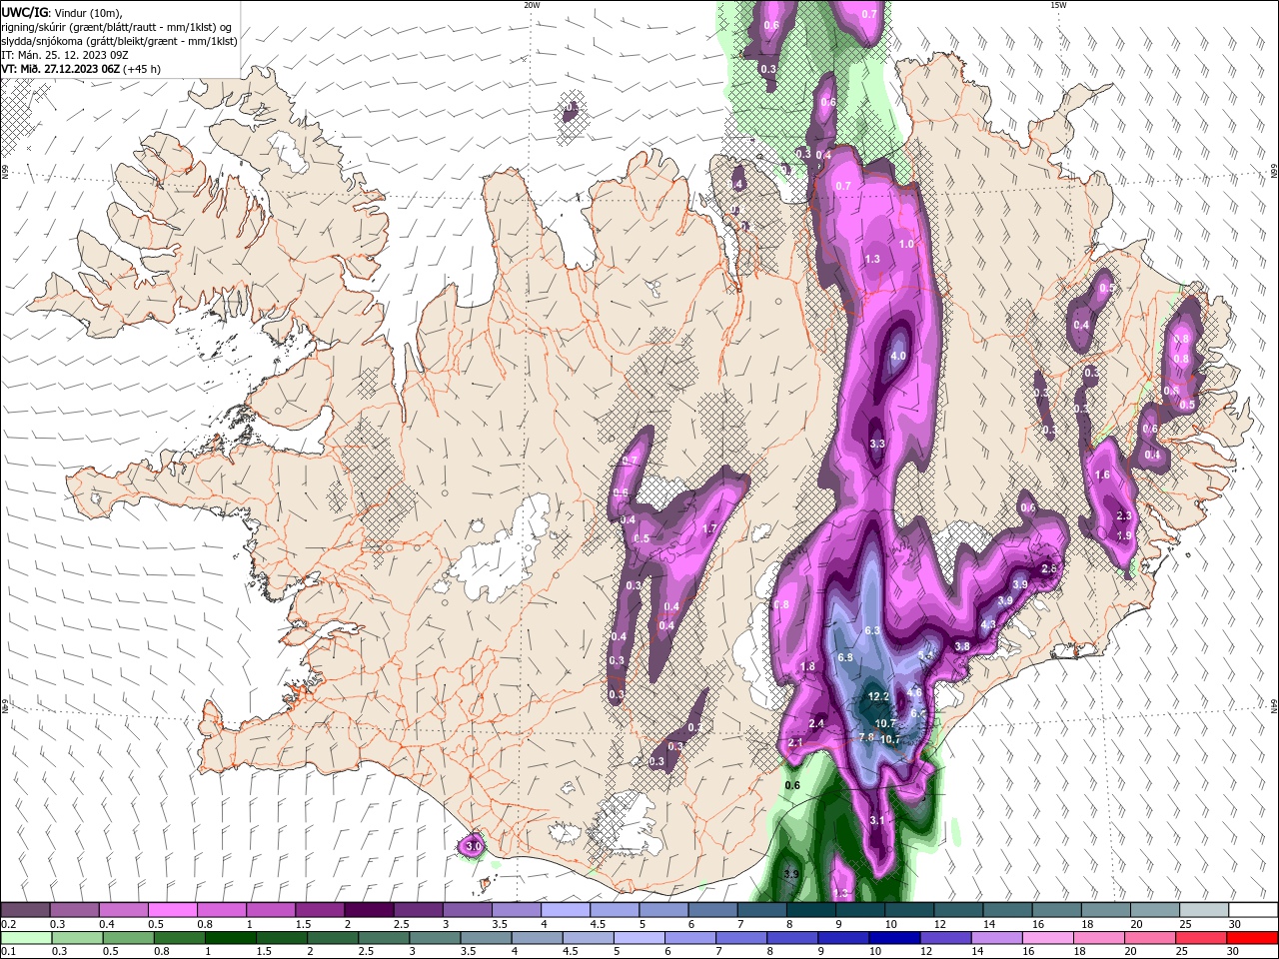
Task: Click the pale green 0.1 swatch in the lower rain legend
Action: (x=25, y=938)
